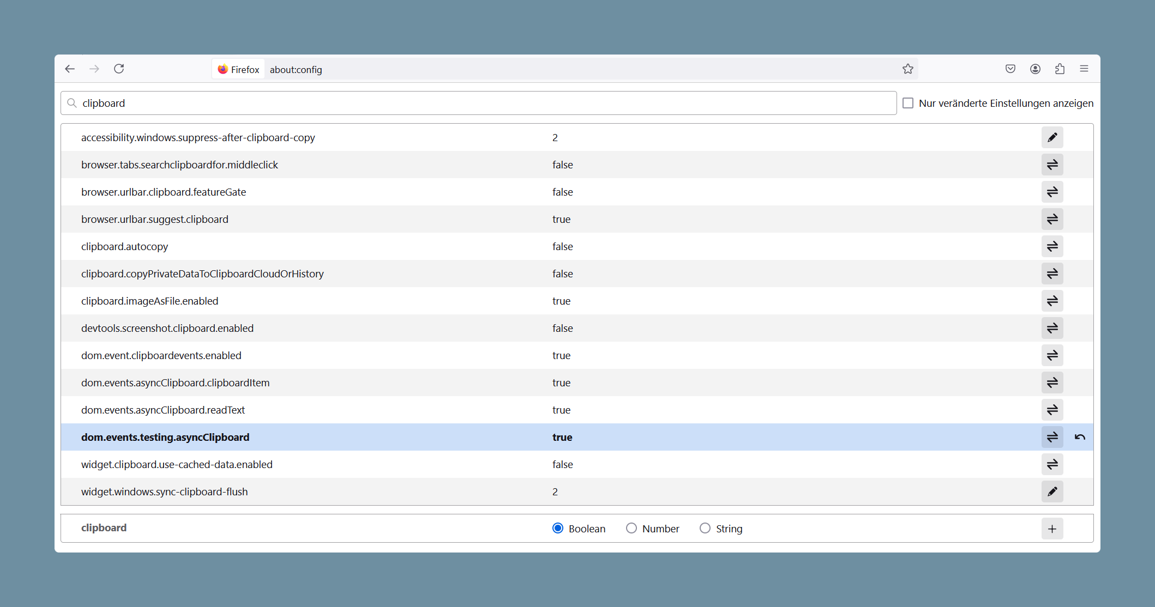Toggle browser.urlbar.suggest.clipboard value
Image resolution: width=1155 pixels, height=607 pixels.
[x=1052, y=219]
